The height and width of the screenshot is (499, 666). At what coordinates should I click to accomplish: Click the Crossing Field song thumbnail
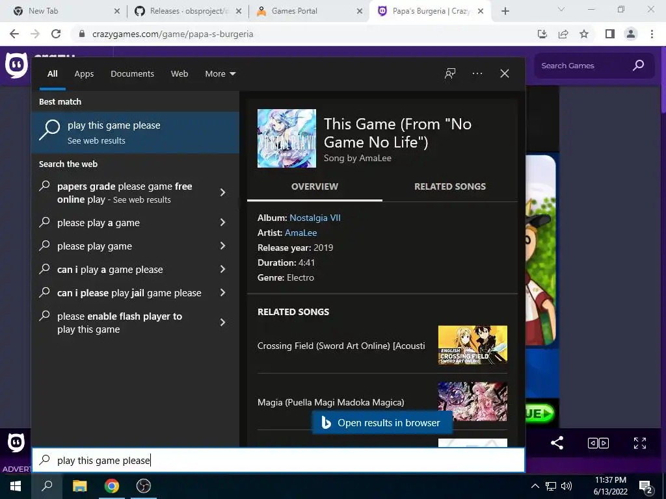tap(472, 345)
